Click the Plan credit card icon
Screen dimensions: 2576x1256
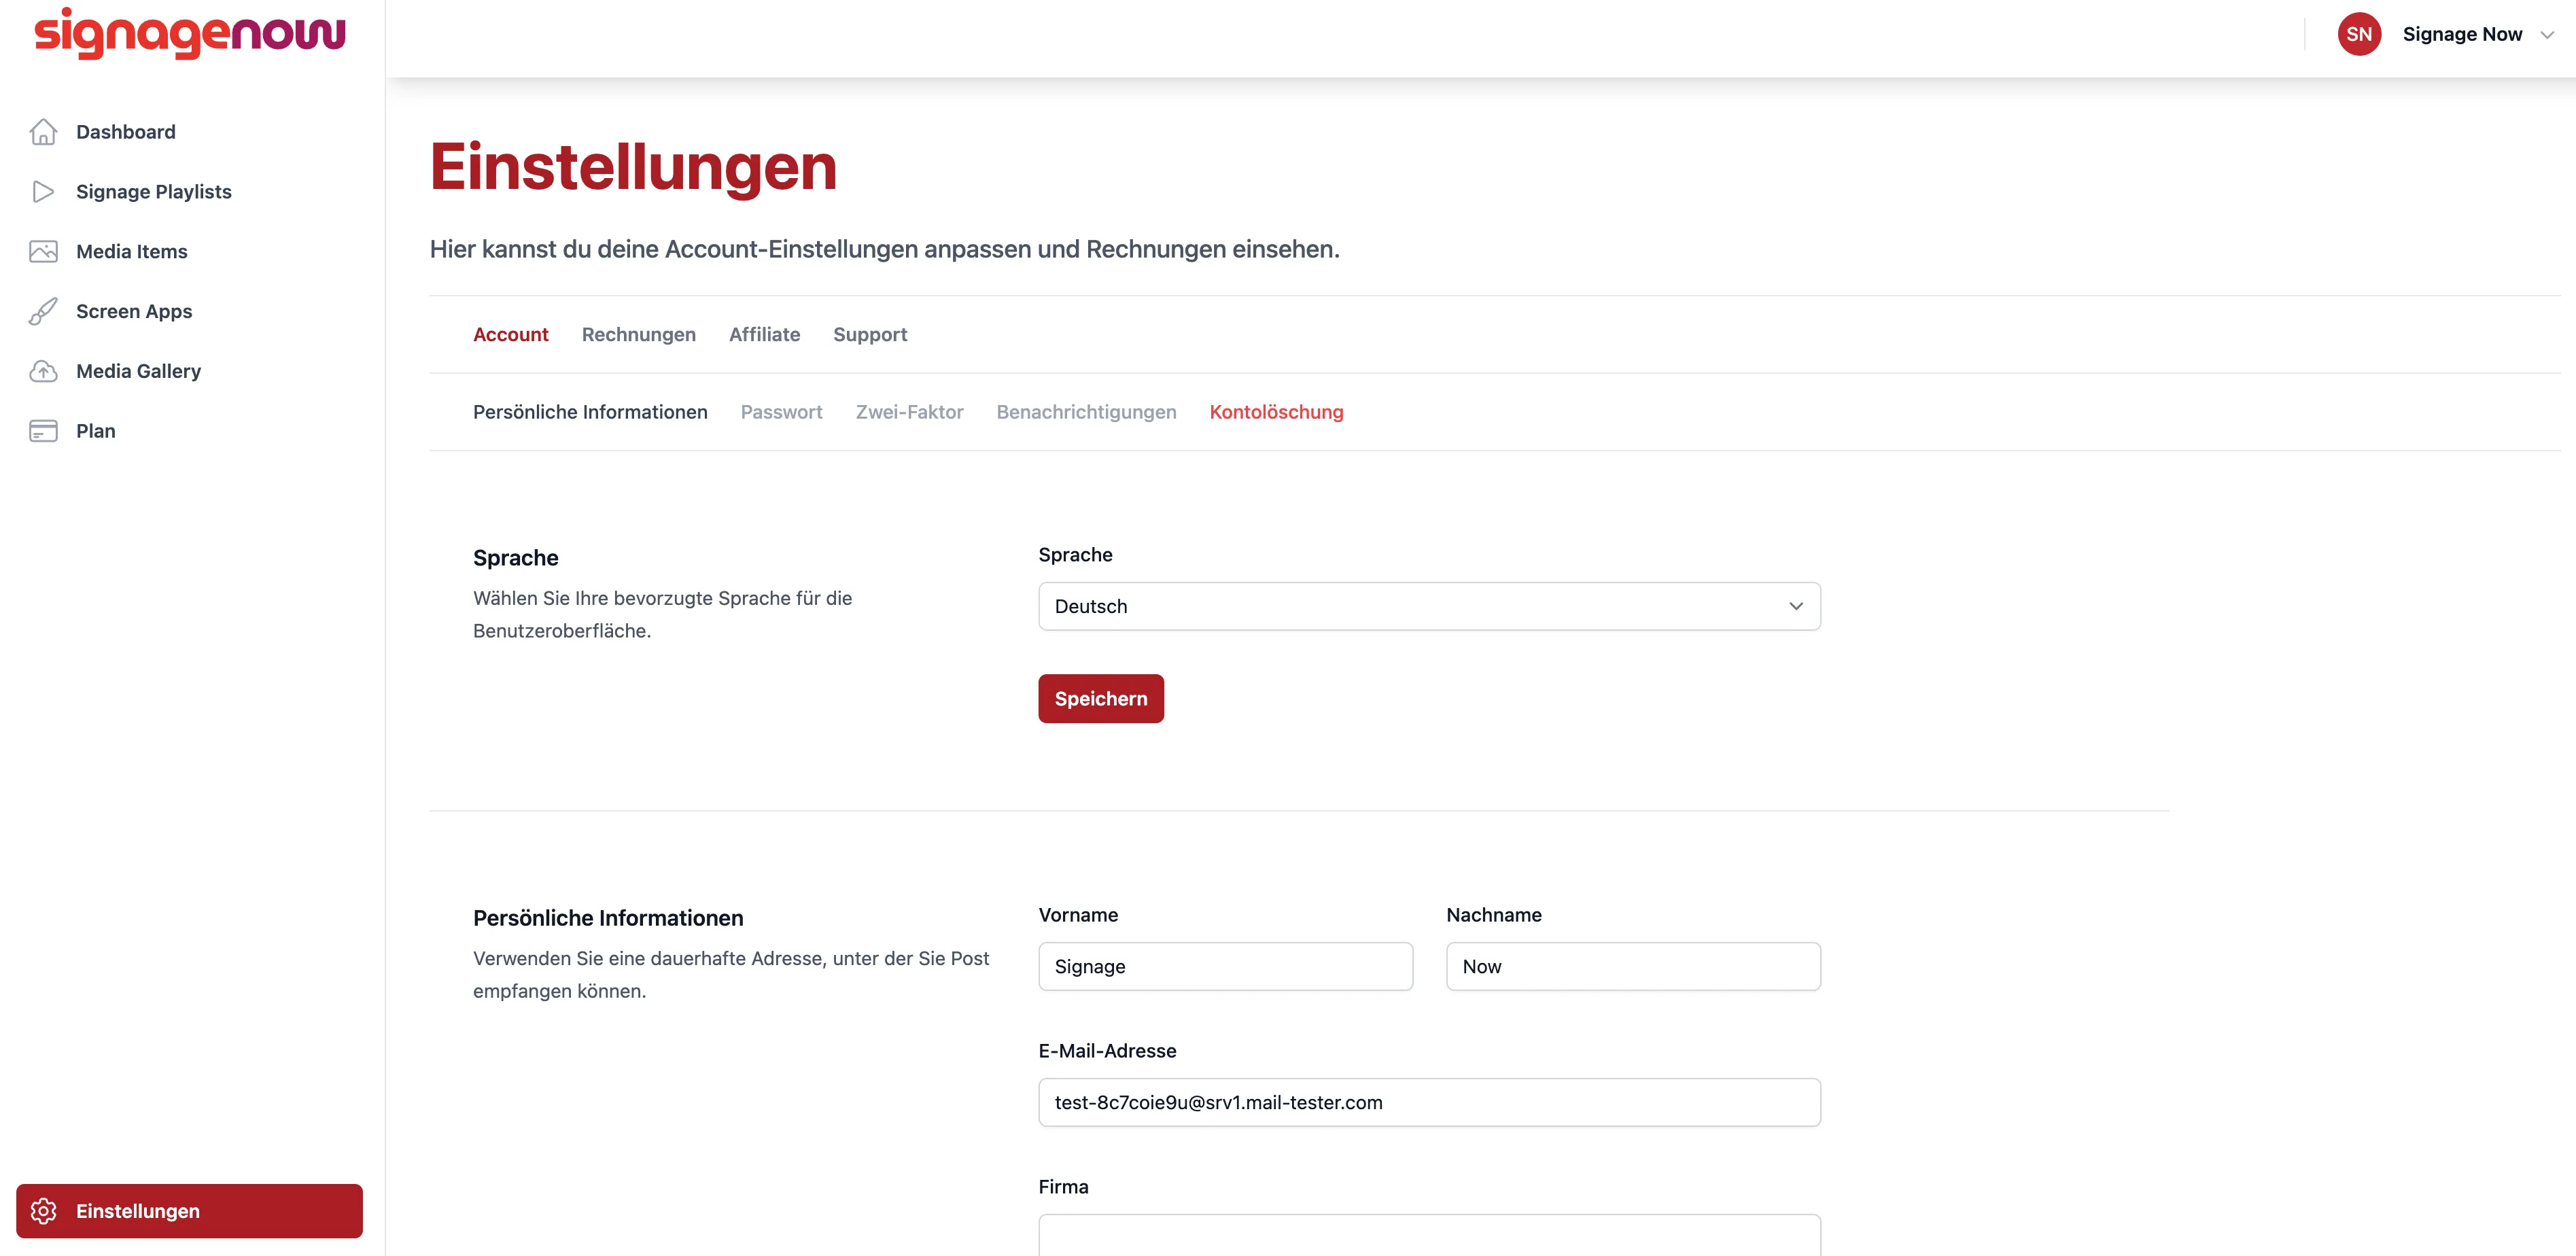(43, 431)
